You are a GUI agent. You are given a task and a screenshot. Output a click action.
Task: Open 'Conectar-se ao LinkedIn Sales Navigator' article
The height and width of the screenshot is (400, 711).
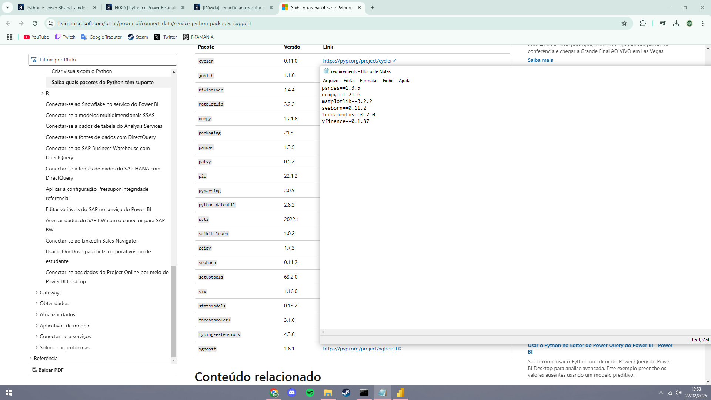click(x=92, y=241)
